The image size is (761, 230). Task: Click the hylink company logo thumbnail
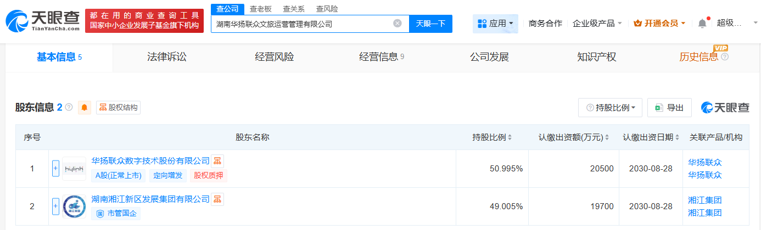[74, 169]
